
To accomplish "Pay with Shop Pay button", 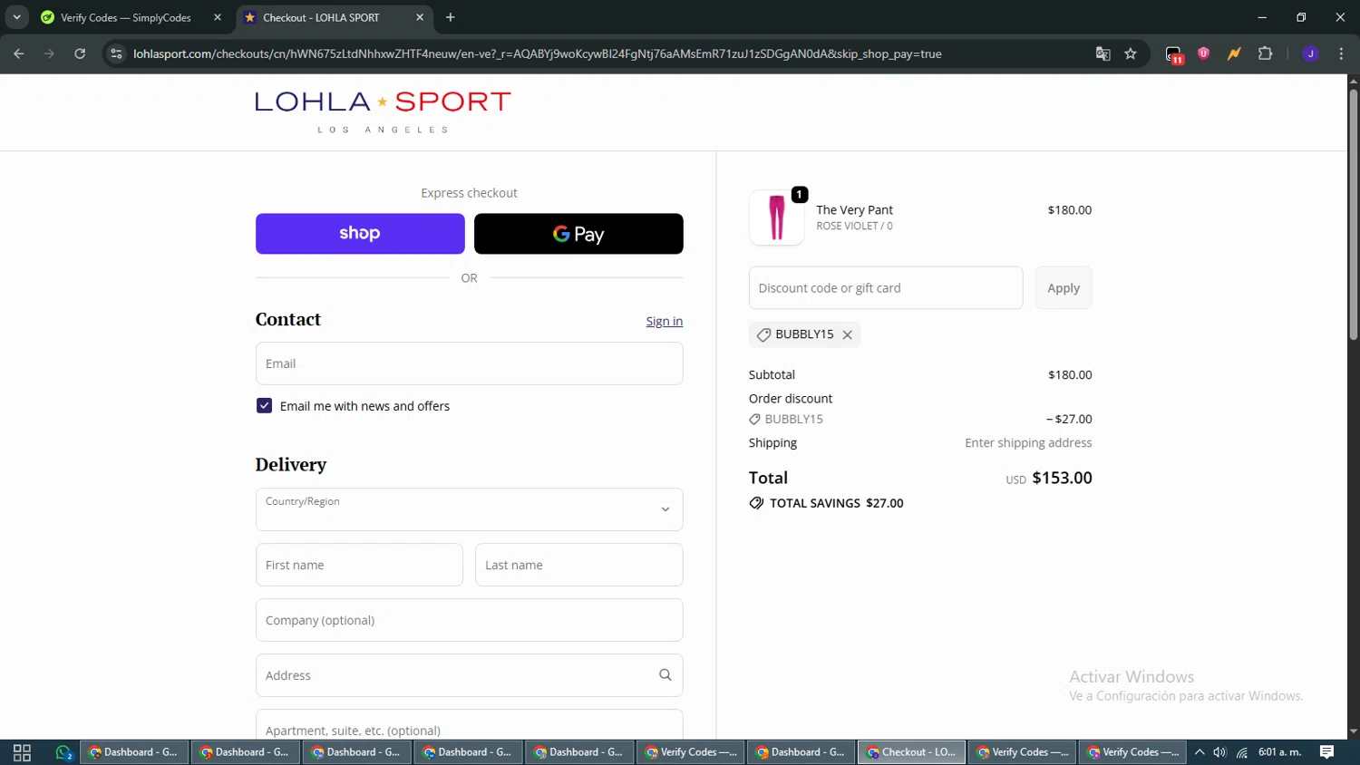I will pyautogui.click(x=360, y=234).
